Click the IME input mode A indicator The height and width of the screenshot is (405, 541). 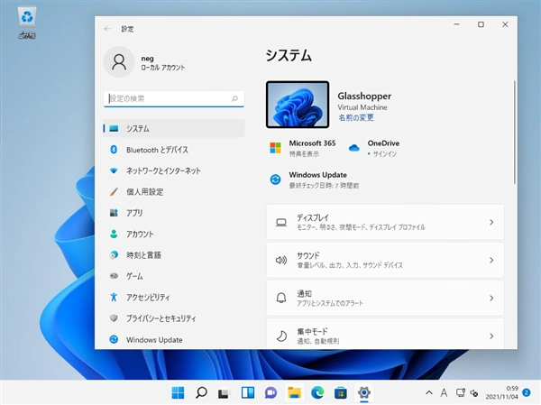coord(444,392)
